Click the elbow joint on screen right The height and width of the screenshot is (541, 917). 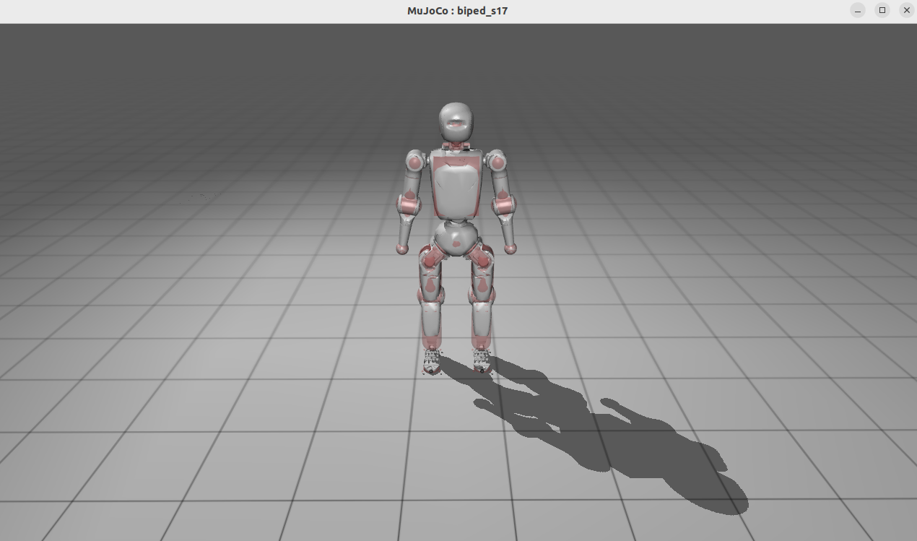coord(505,206)
